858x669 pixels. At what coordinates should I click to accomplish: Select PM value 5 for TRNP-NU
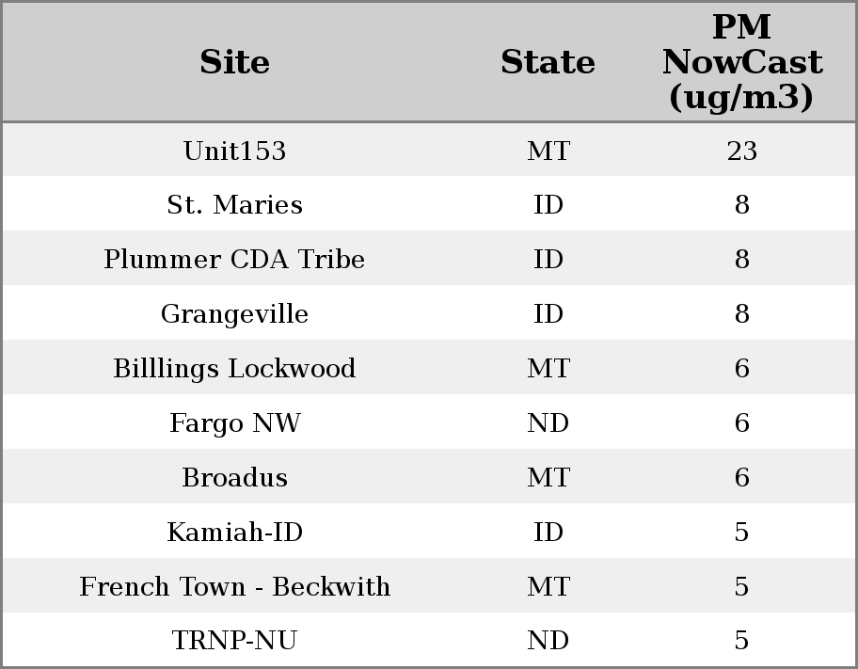tap(741, 641)
